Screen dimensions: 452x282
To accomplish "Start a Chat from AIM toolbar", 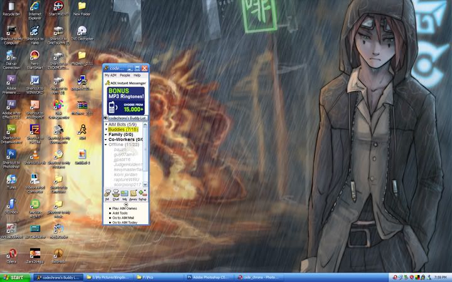I will 116,195.
